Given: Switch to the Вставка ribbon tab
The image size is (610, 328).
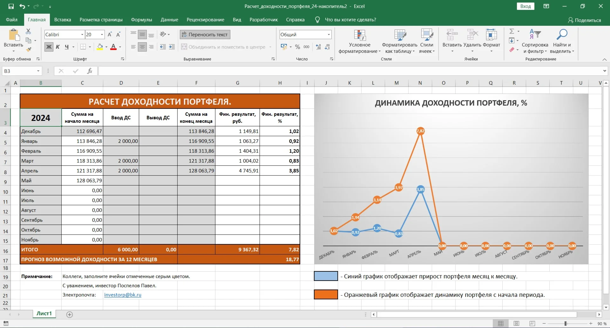Looking at the screenshot, I should [63, 20].
